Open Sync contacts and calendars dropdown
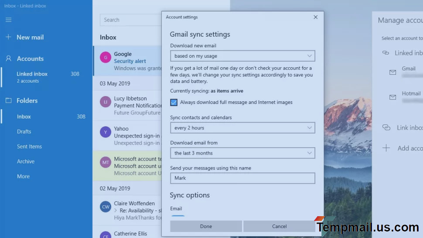Image resolution: width=423 pixels, height=238 pixels. (242, 128)
